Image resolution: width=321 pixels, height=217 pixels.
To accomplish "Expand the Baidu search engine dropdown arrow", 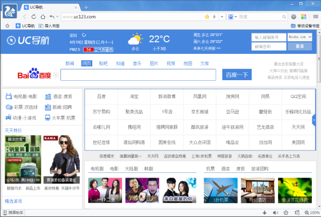I will pos(56,75).
